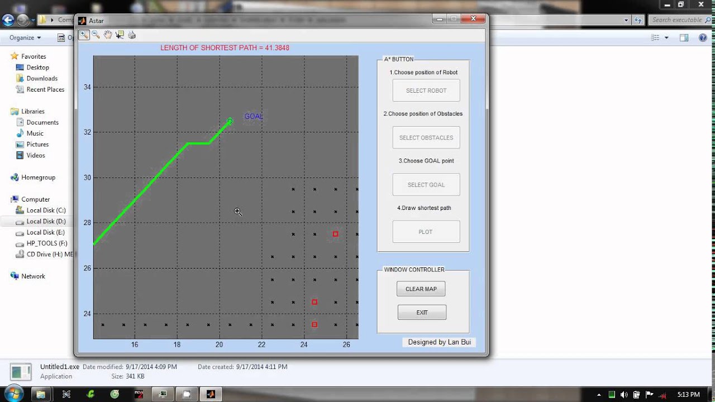Click the 5:13 PM system clock
Image resolution: width=715 pixels, height=402 pixels.
click(x=688, y=394)
